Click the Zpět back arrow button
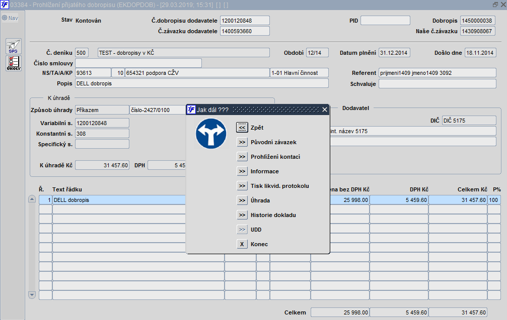The height and width of the screenshot is (320, 507). 242,128
